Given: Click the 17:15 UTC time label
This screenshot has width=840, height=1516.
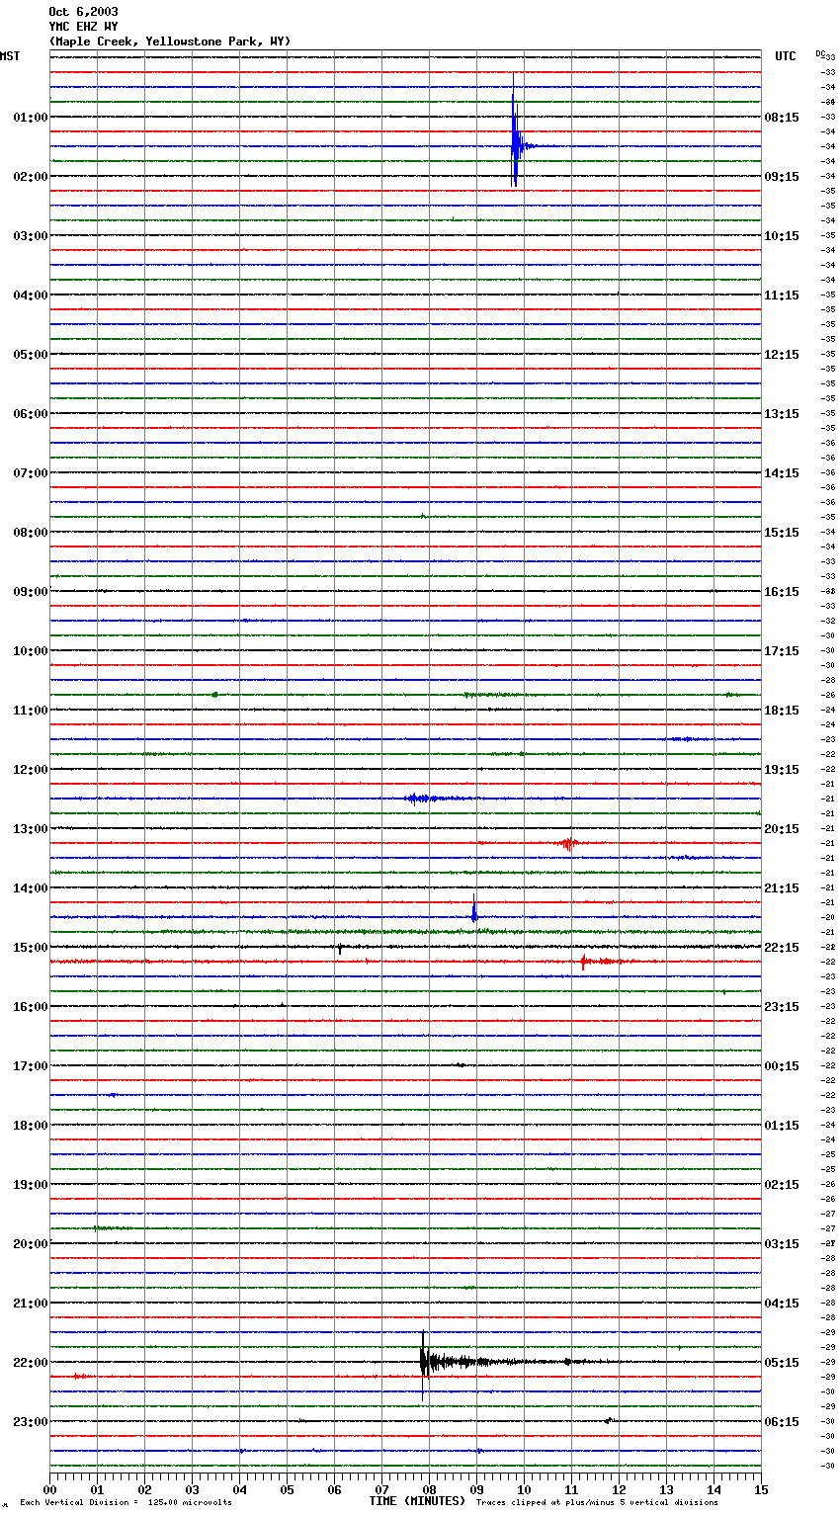Looking at the screenshot, I should [x=782, y=651].
